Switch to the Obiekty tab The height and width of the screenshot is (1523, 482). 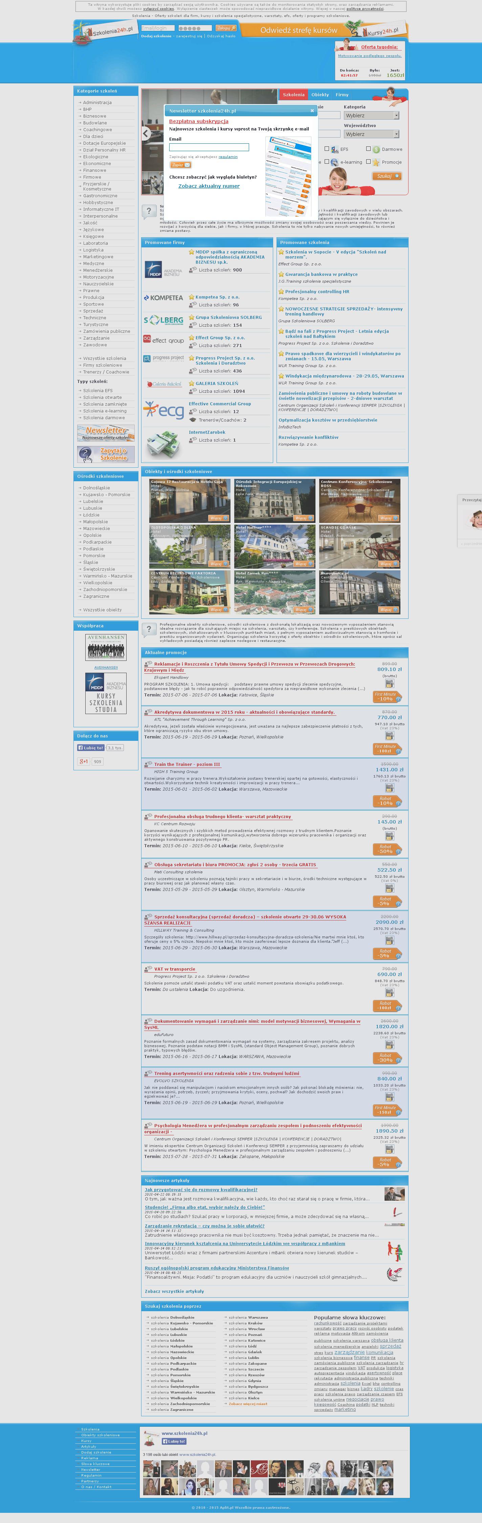(320, 95)
